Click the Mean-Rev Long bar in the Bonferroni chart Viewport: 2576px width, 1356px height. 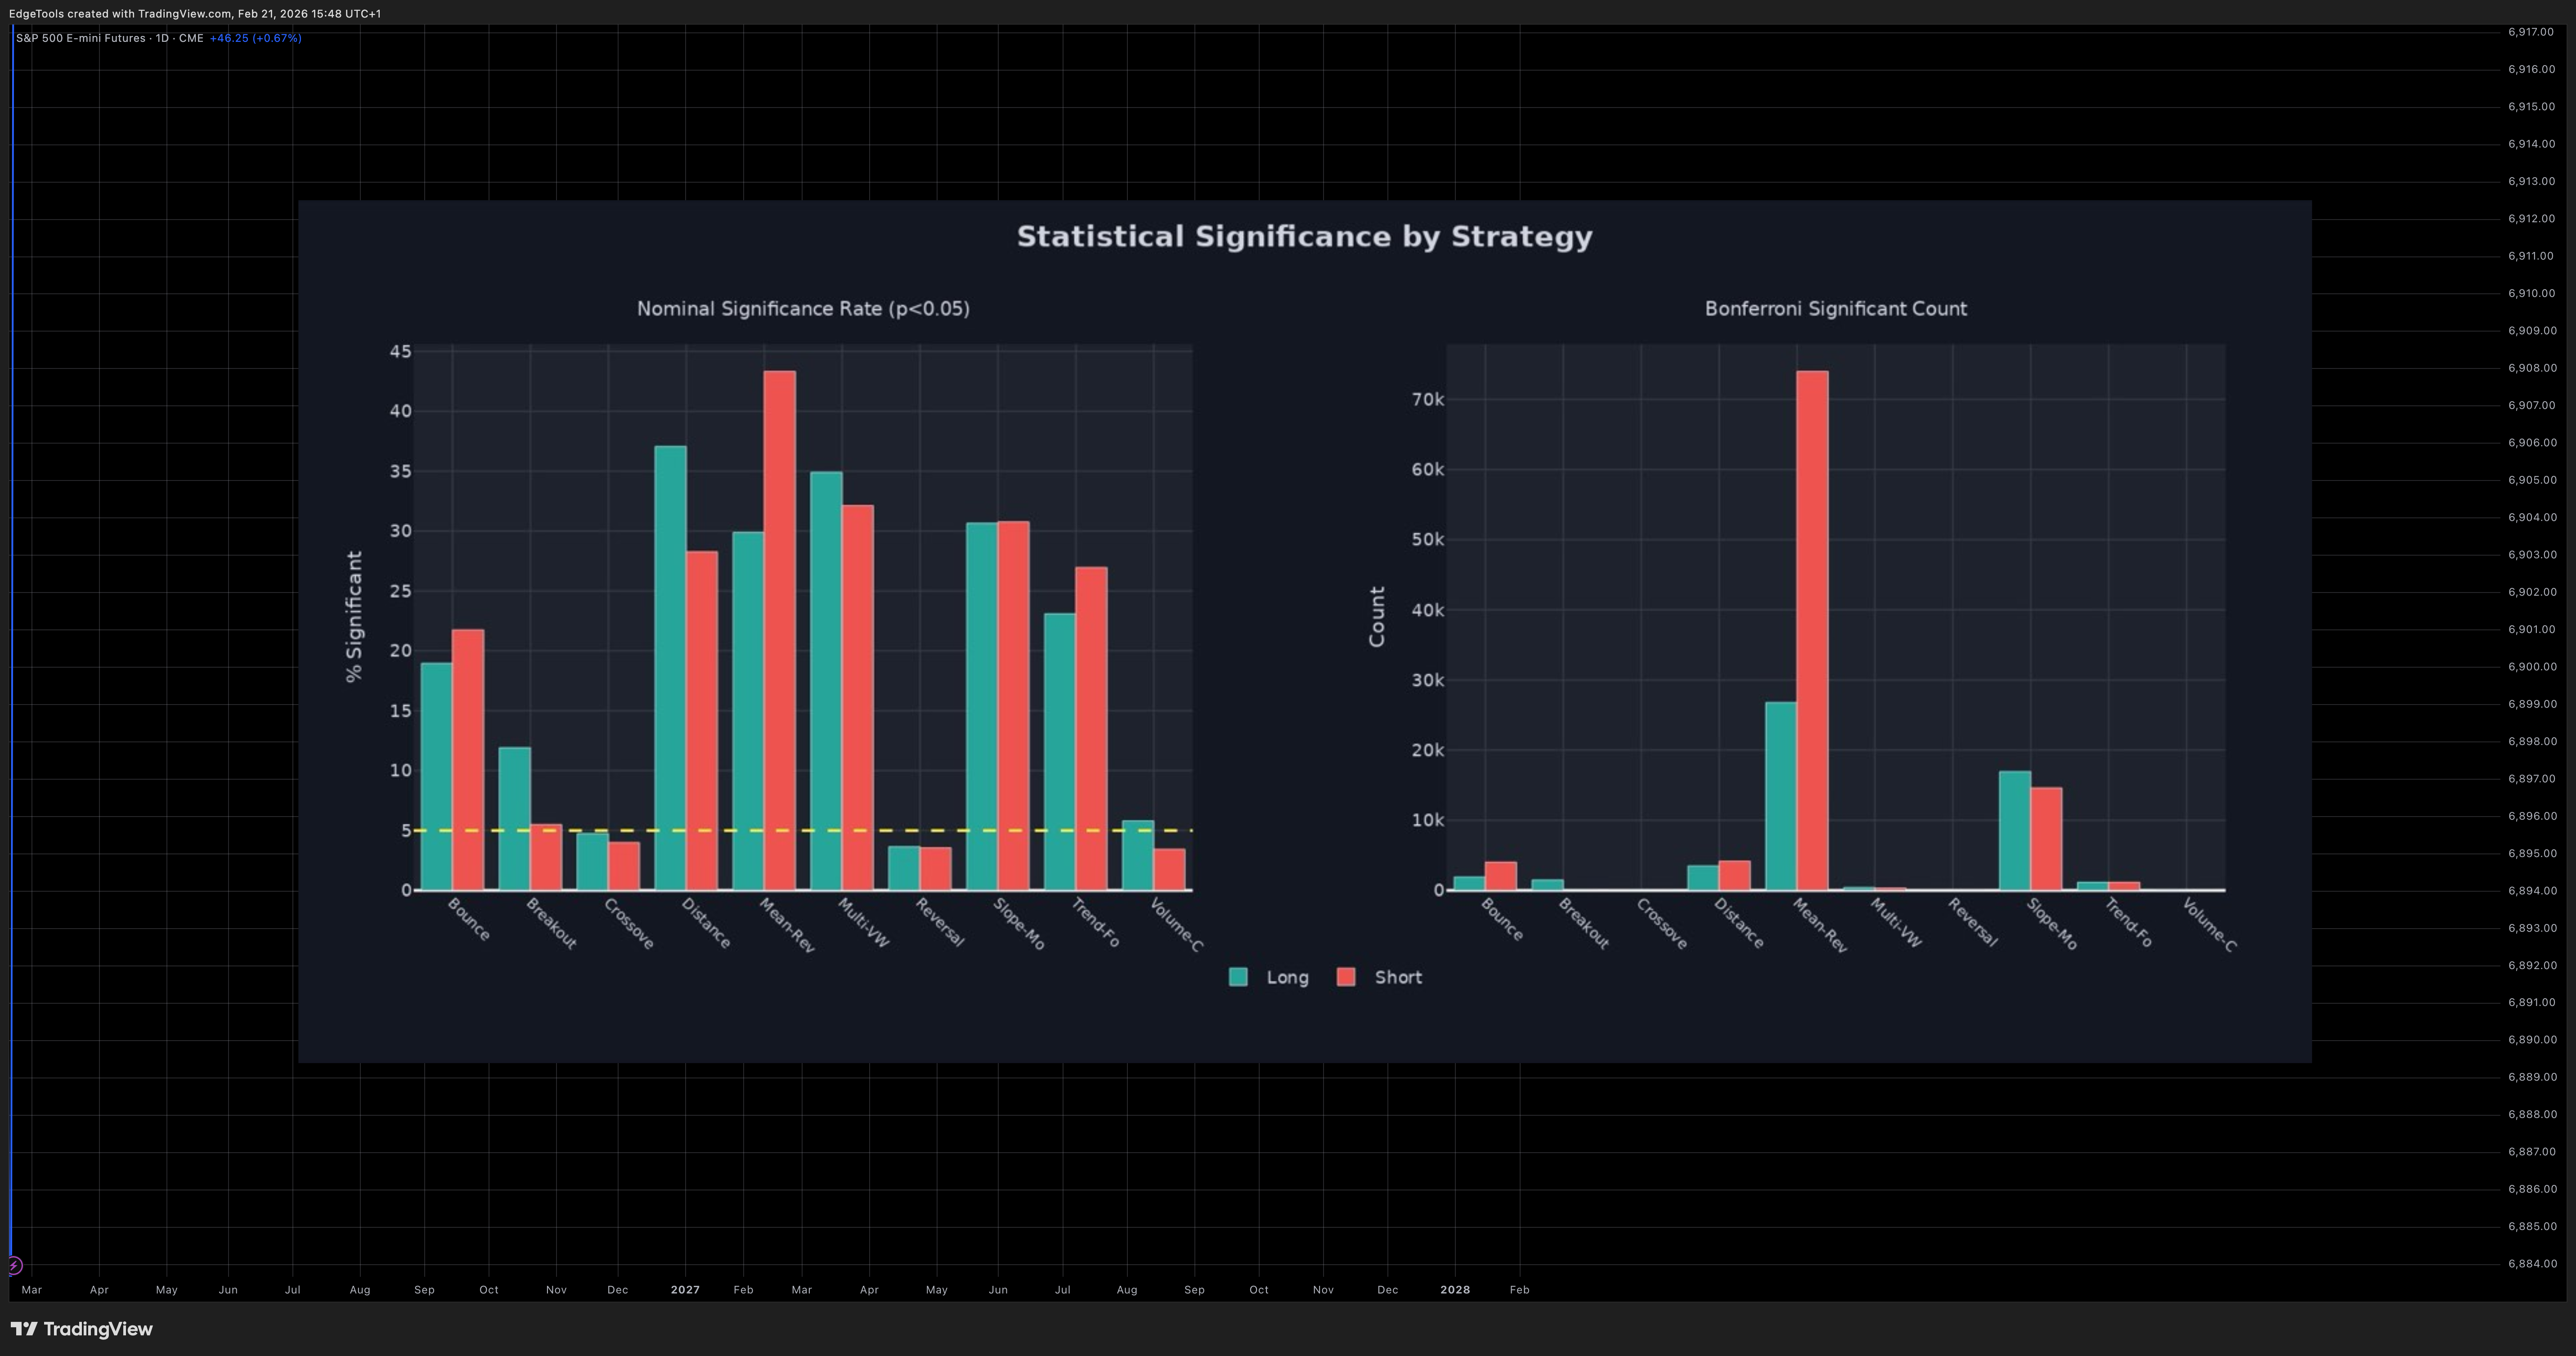[1781, 796]
